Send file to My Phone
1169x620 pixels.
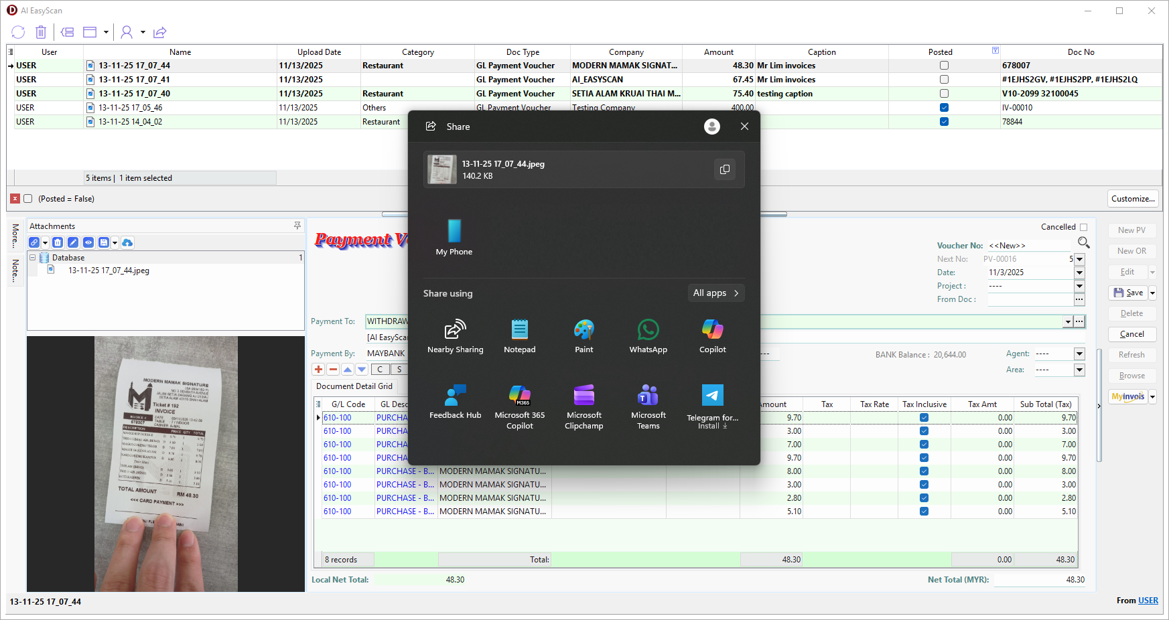click(454, 237)
